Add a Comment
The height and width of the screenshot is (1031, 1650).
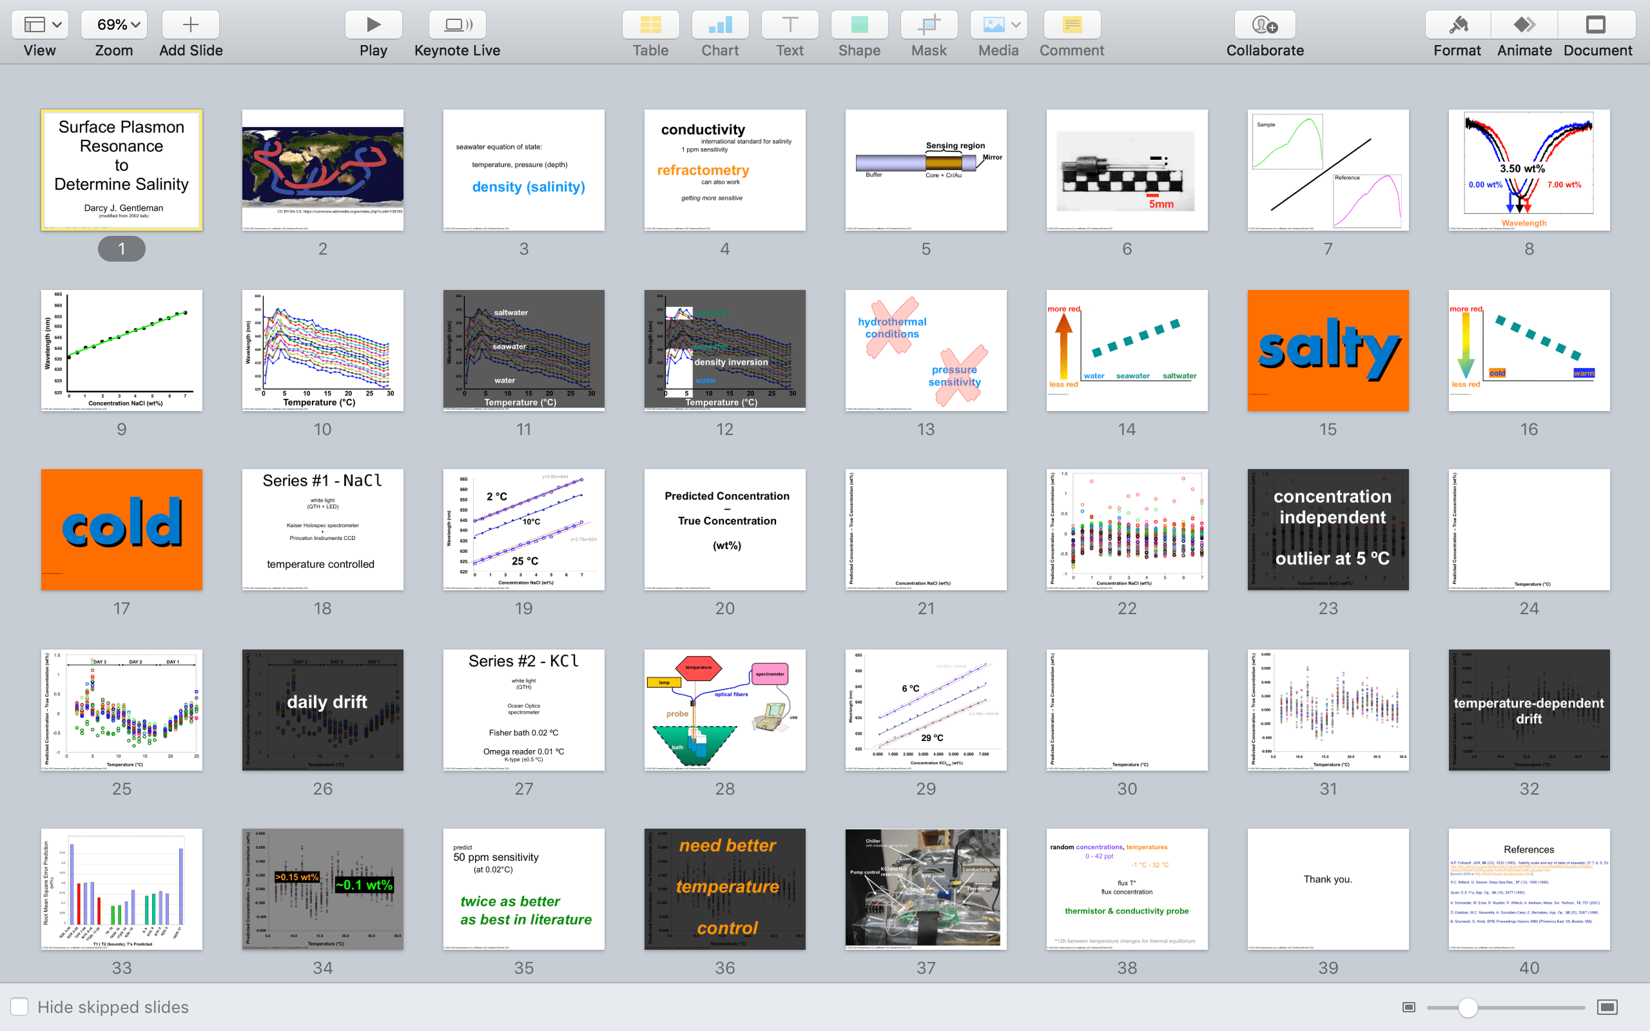1071,25
